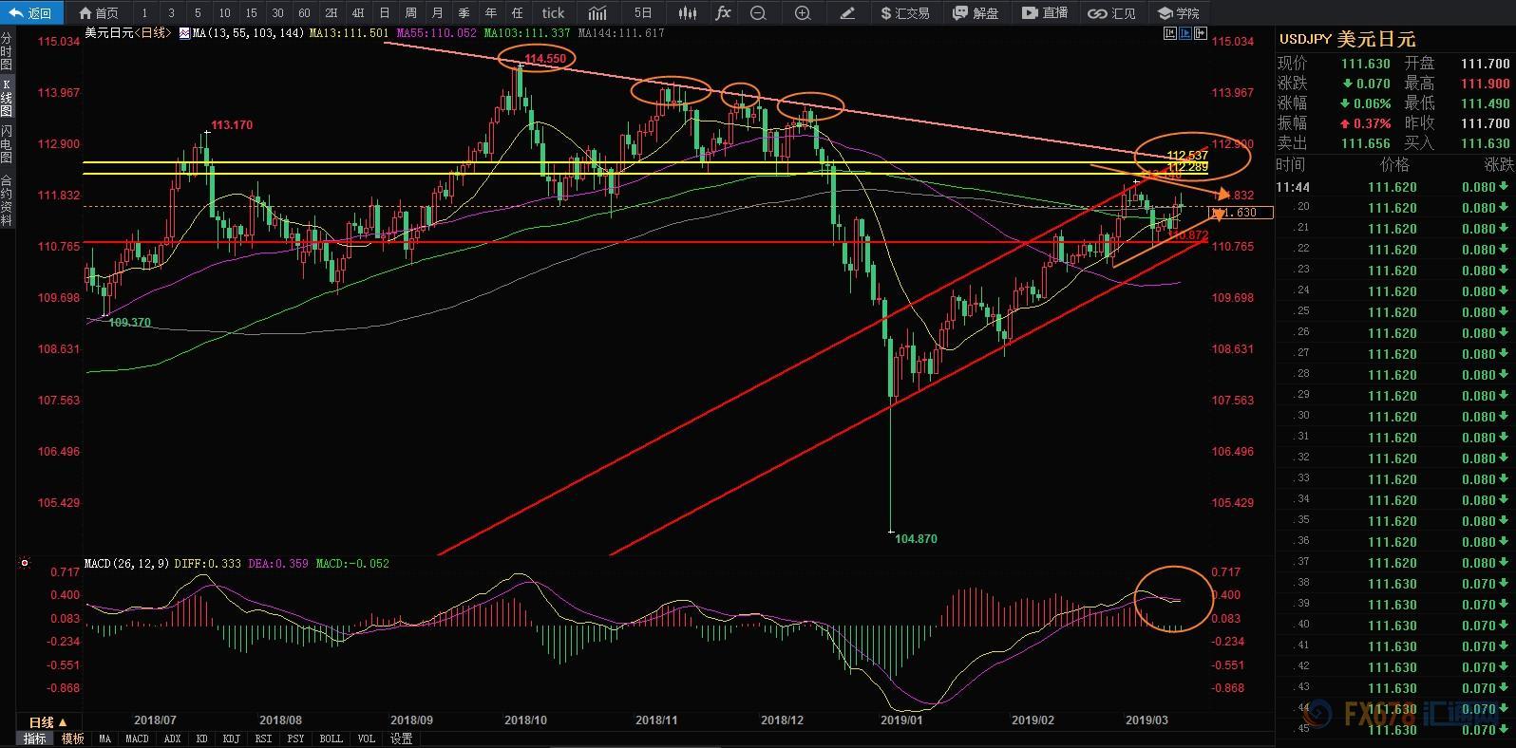Switch to quarterly 季 chart
The height and width of the screenshot is (748, 1516).
click(x=464, y=12)
